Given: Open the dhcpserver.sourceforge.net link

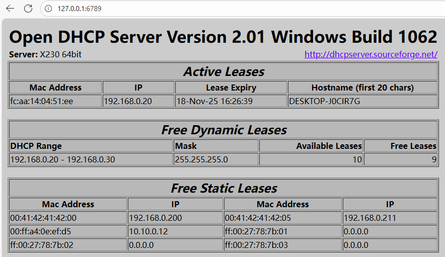Looking at the screenshot, I should point(370,54).
